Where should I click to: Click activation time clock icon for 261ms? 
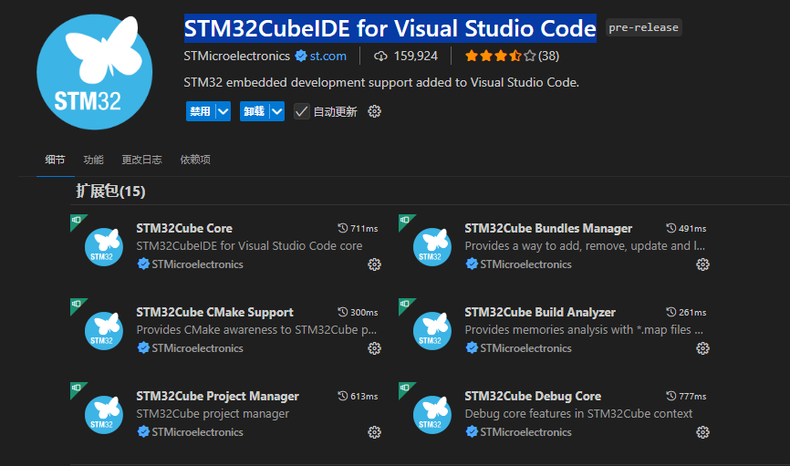click(671, 313)
